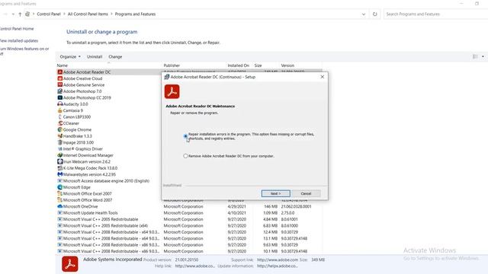This screenshot has width=488, height=274.
Task: Select K-Lite Mega Codec Pack icon
Action: [60, 168]
